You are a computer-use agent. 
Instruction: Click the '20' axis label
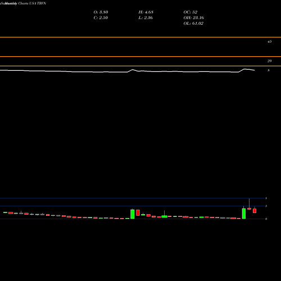269,61
